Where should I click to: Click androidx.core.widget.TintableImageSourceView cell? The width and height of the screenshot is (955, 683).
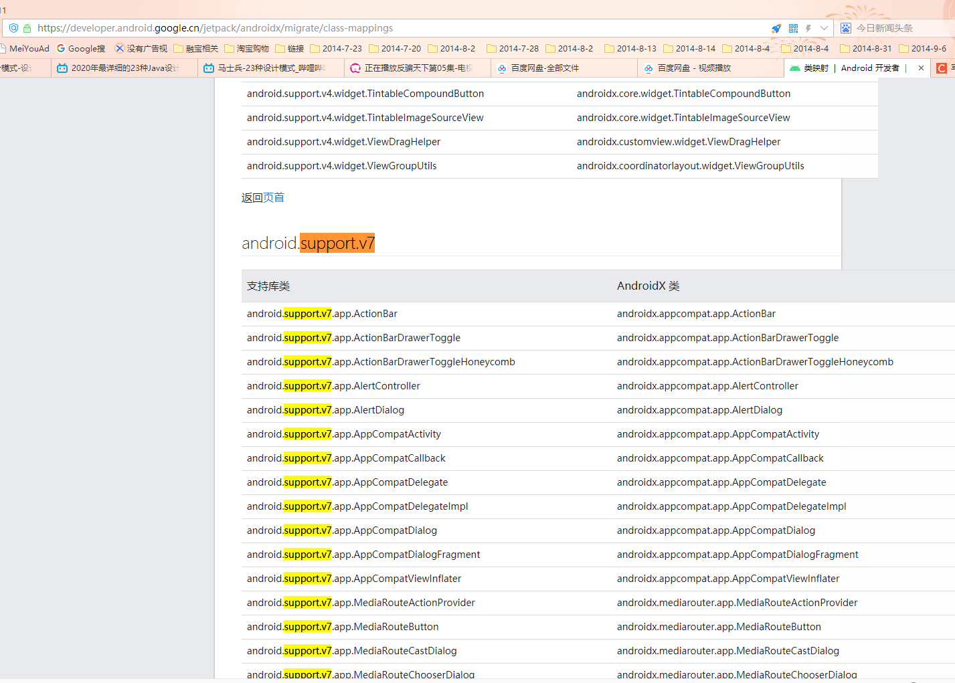pos(683,118)
